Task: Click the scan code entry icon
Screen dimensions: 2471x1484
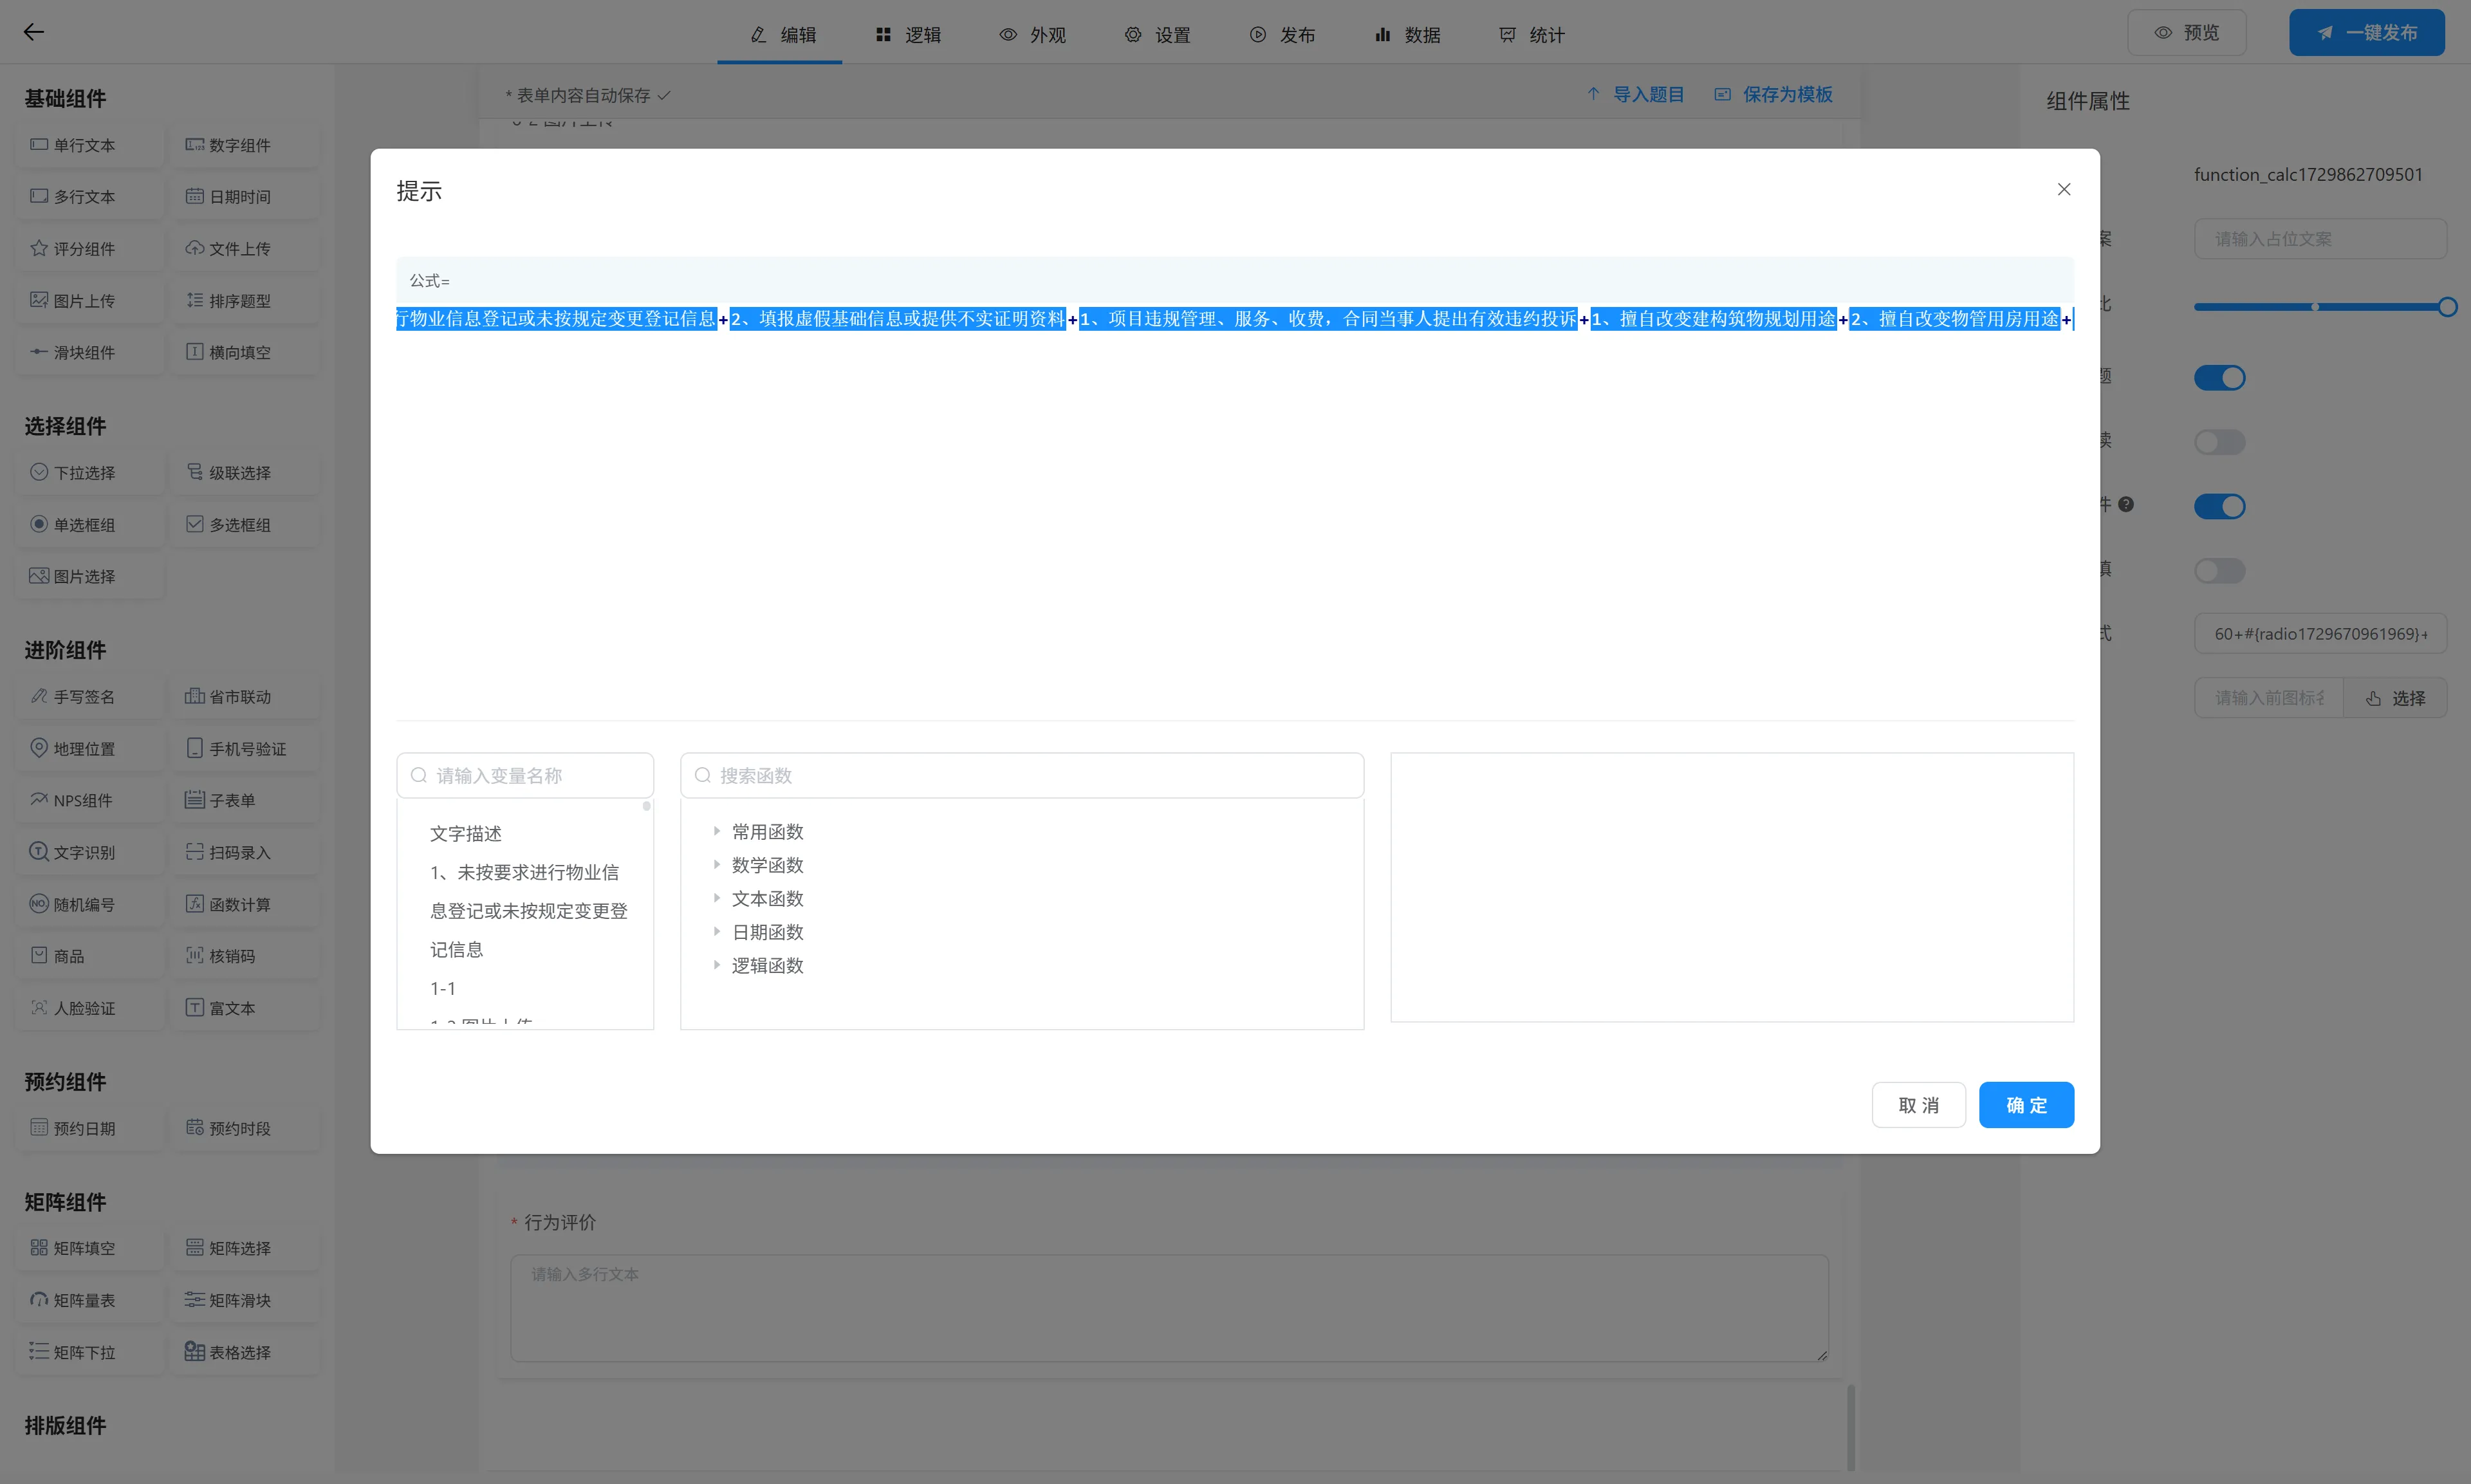Action: (x=195, y=852)
